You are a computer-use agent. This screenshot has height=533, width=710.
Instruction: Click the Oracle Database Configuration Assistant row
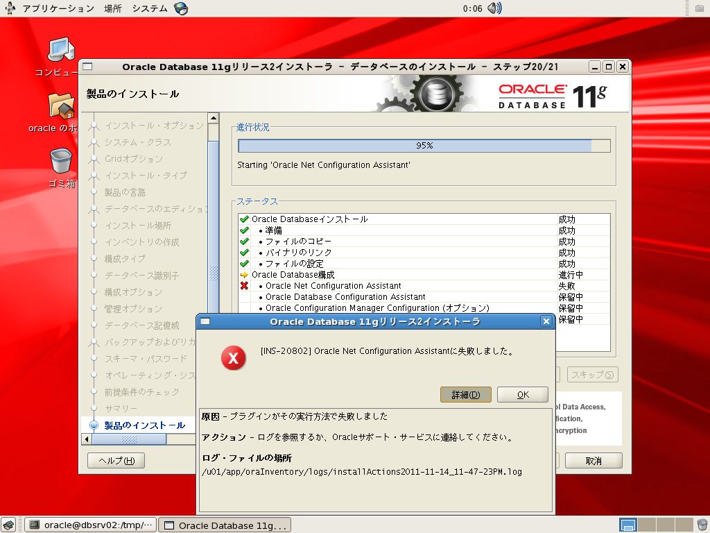pyautogui.click(x=424, y=297)
